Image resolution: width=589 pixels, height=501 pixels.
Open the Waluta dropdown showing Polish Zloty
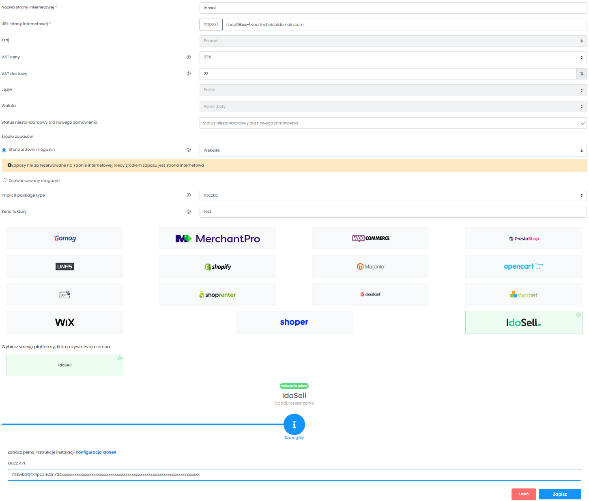(393, 107)
